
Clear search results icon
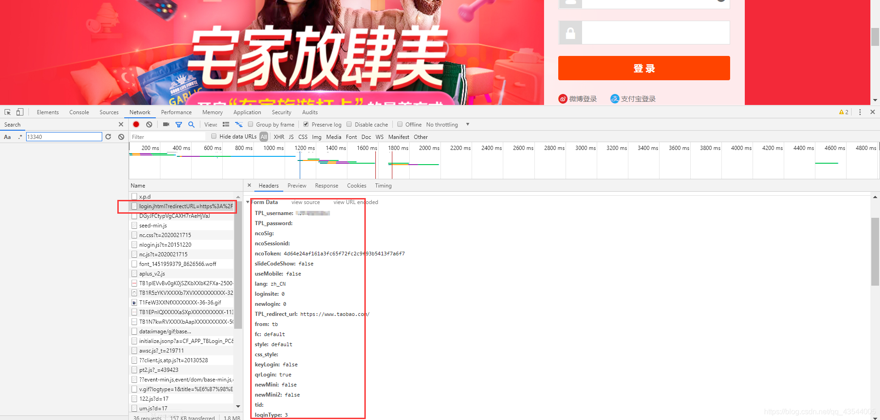pos(121,137)
